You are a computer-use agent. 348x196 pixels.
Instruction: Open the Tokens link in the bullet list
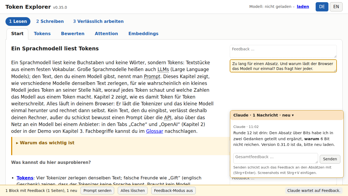click(25, 178)
